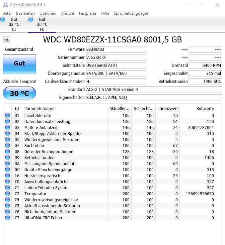The image size is (225, 245).
Task: Click the Aktuelle Temperatur label
Action: coord(20,82)
